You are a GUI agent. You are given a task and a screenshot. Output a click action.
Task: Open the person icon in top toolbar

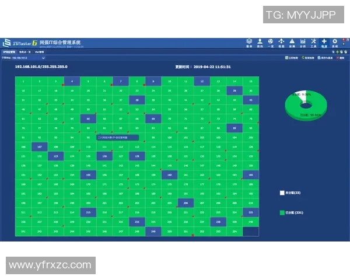coord(260,41)
